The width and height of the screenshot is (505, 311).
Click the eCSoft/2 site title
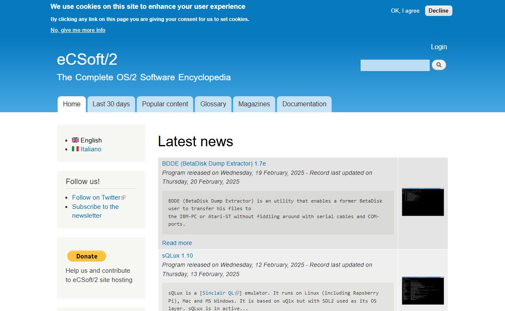click(x=87, y=60)
